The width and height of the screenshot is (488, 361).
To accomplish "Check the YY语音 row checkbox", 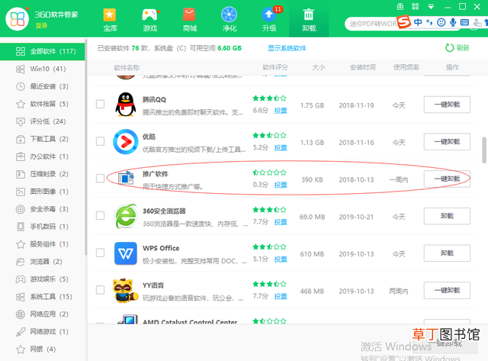I will pos(100,290).
